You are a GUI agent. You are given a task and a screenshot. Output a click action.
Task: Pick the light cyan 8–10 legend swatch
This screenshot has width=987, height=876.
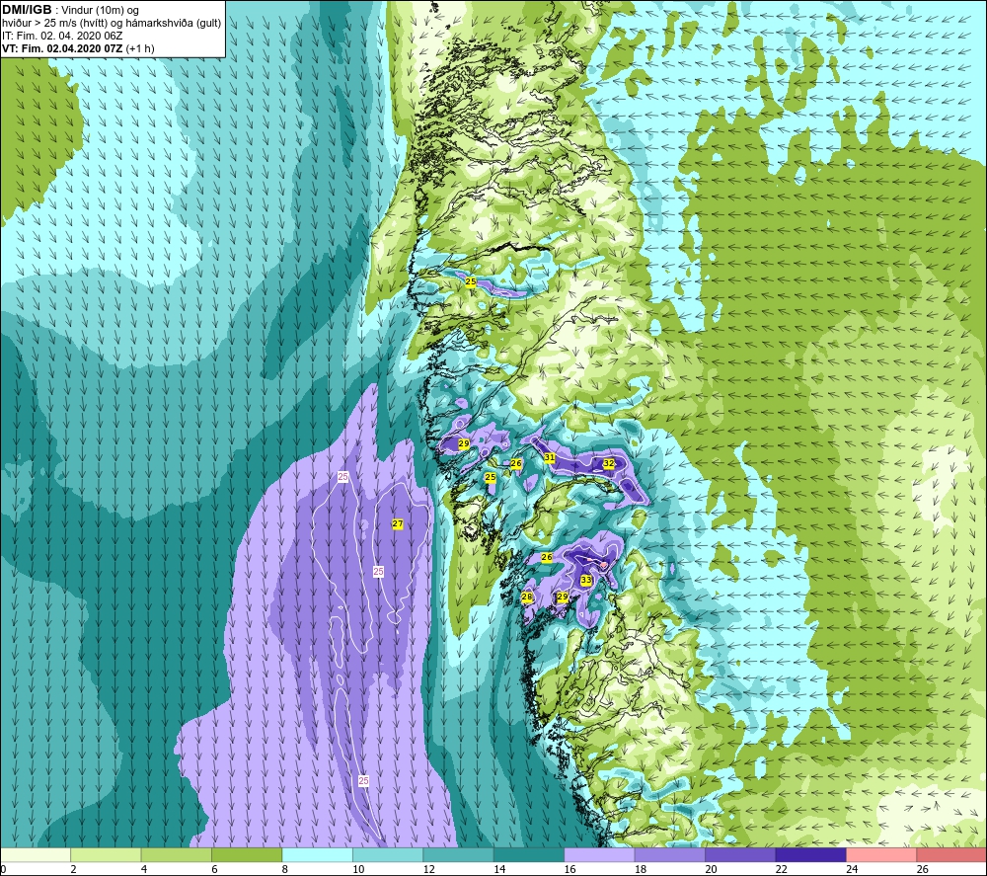(x=317, y=854)
